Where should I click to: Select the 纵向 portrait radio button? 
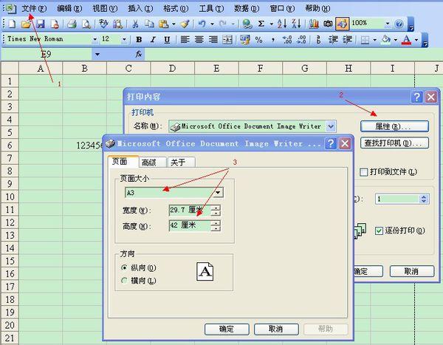[x=124, y=267]
